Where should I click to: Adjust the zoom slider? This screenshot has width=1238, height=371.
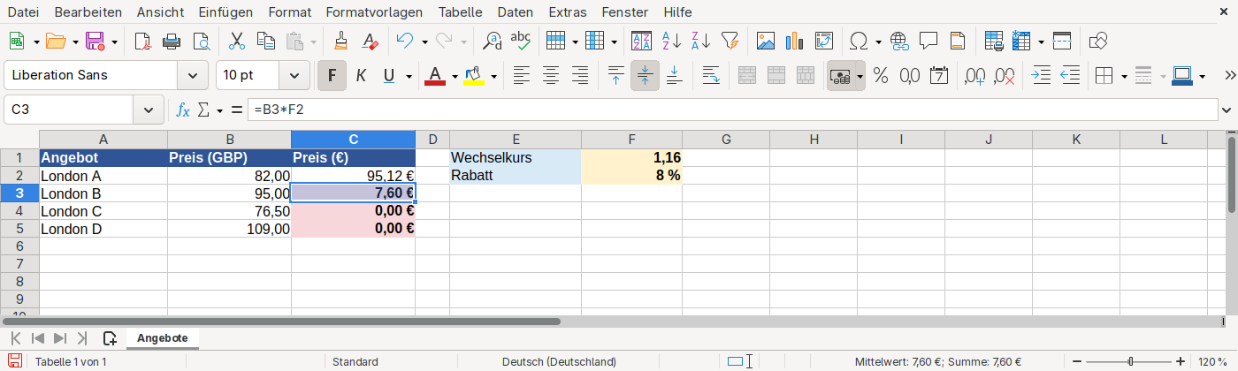pos(1131,361)
